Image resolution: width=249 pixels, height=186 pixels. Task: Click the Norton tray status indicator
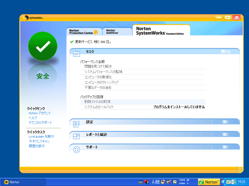pyautogui.click(x=209, y=182)
